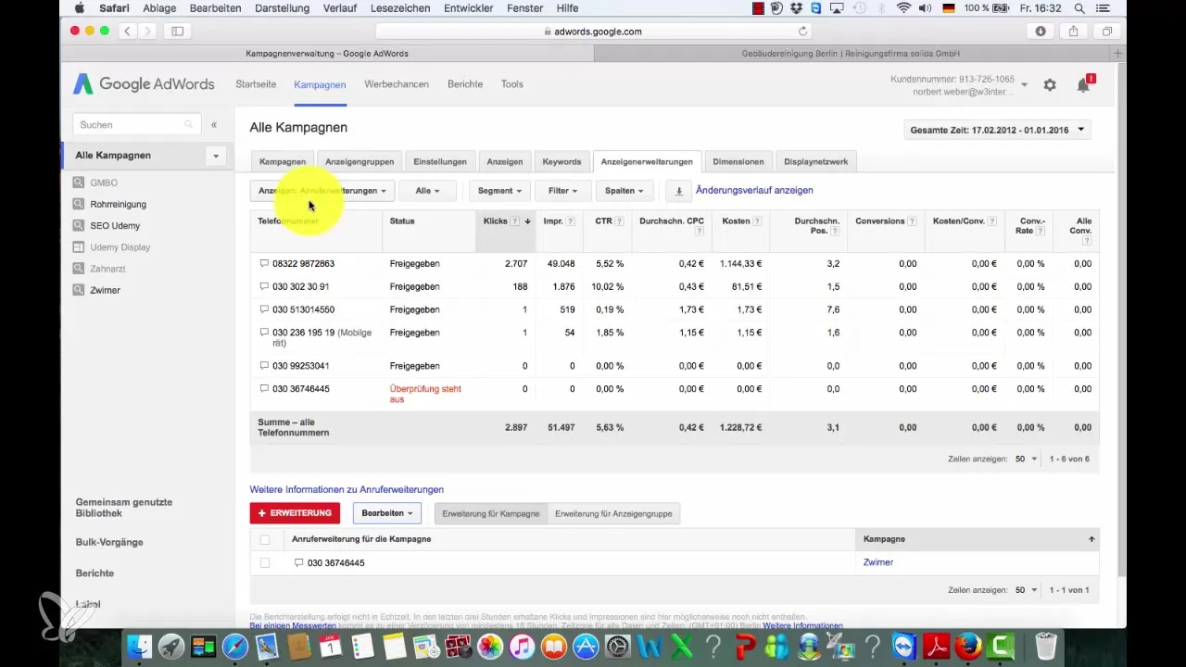Switch to the Dimensionen tab
Screen dimensions: 1186x667
click(x=738, y=161)
